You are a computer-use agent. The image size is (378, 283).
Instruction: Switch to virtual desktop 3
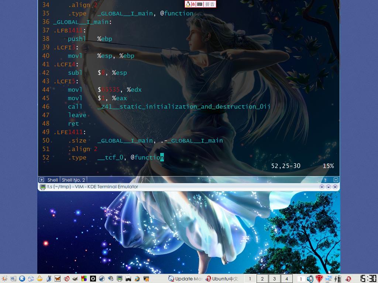tap(274, 279)
